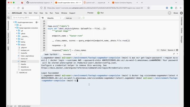Open Cloud9 preferences gear icon
190x107 pixels.
point(181,13)
